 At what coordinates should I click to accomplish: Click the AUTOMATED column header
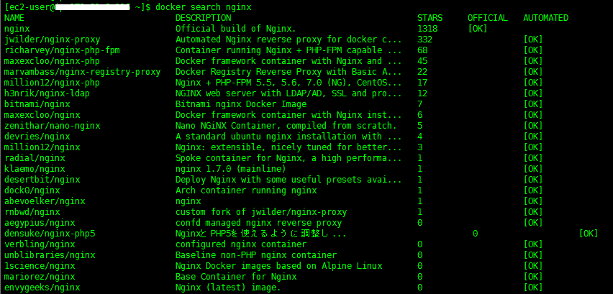click(545, 18)
